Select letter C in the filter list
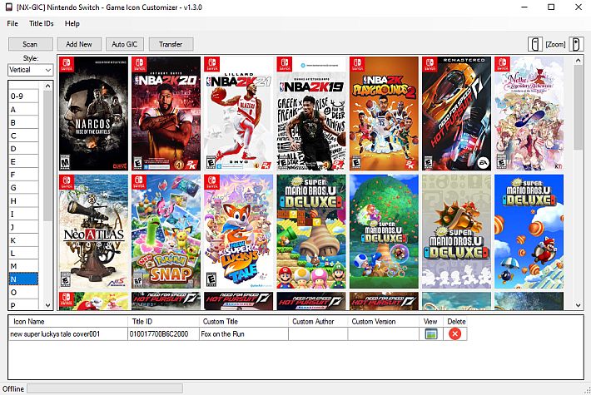 pos(23,136)
